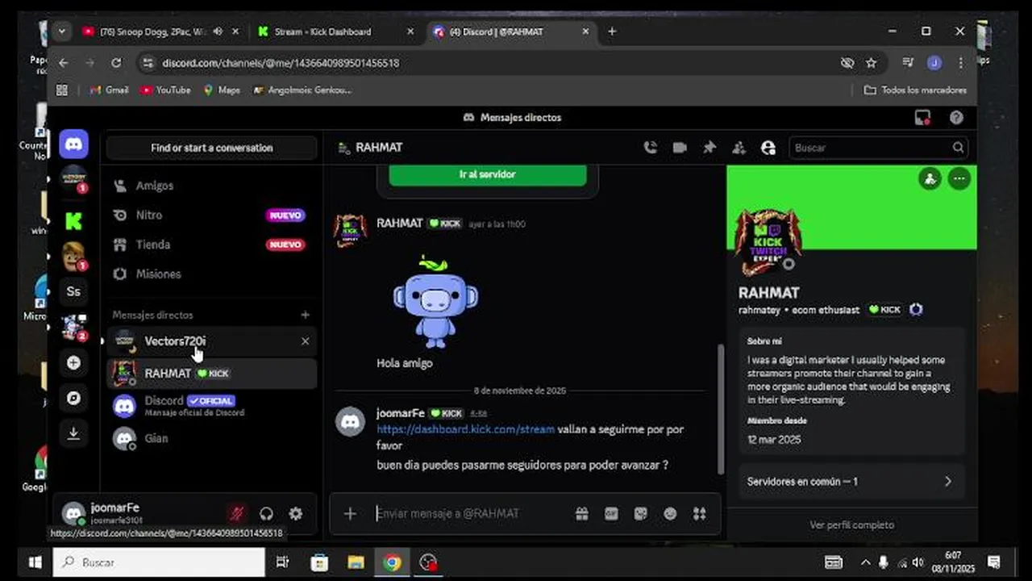The image size is (1032, 581).
Task: Open the Amigos section
Action: 211,186
